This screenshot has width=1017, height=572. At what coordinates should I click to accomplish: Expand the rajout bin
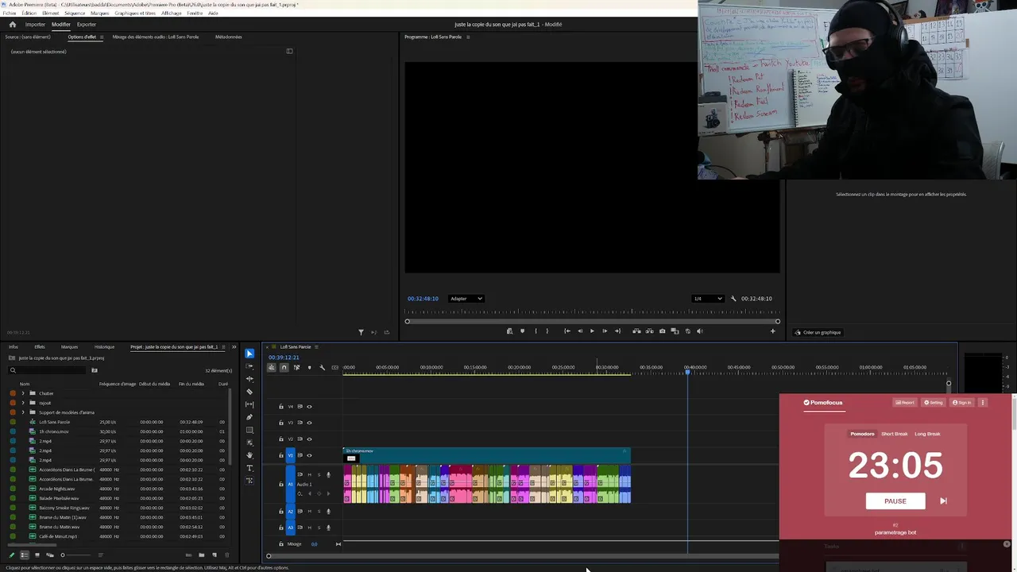click(23, 403)
